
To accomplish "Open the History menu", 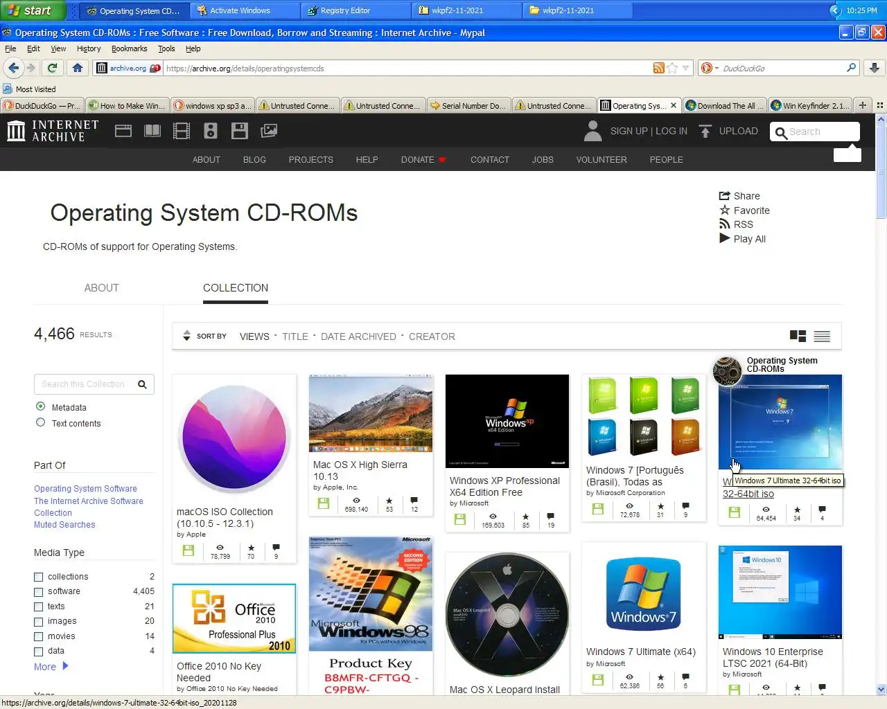I will tap(89, 48).
